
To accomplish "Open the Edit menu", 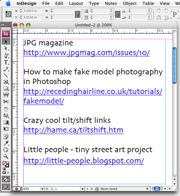I will point(59,3).
